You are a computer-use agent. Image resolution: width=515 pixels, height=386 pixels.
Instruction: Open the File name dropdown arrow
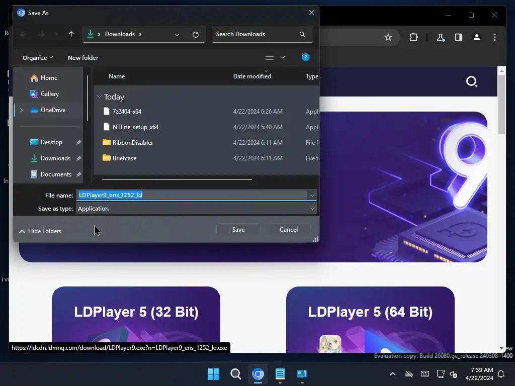pos(312,196)
